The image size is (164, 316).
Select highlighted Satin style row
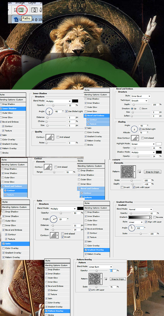pyautogui.click(x=15, y=244)
